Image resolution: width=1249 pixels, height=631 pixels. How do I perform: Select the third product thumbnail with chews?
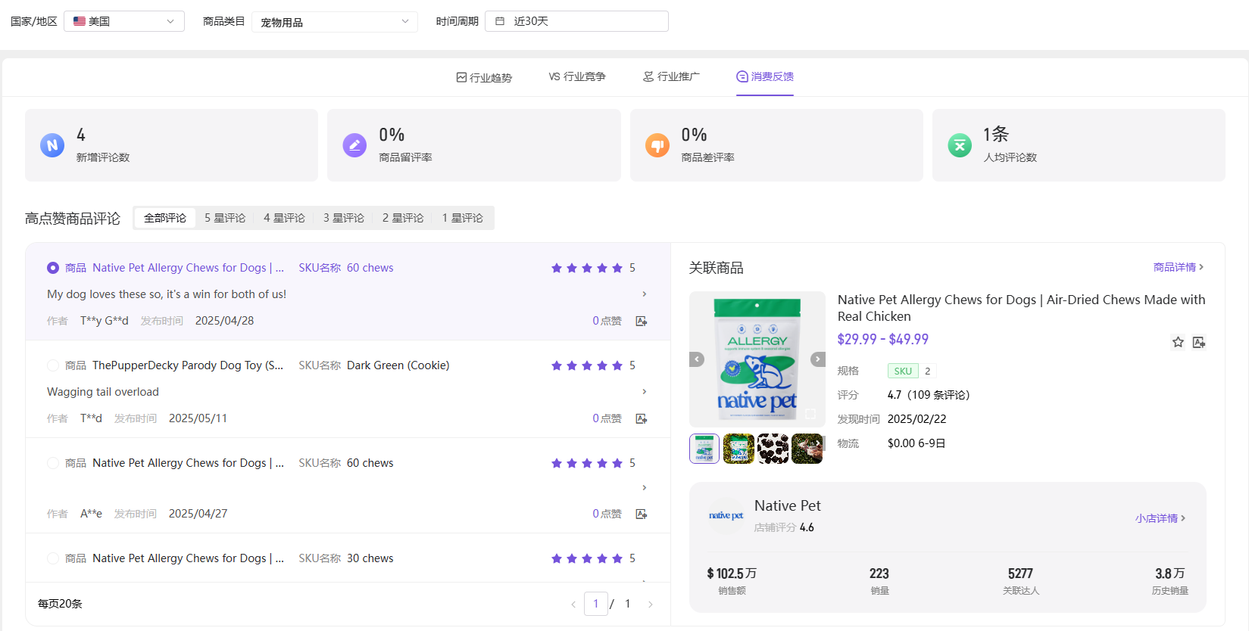point(773,449)
